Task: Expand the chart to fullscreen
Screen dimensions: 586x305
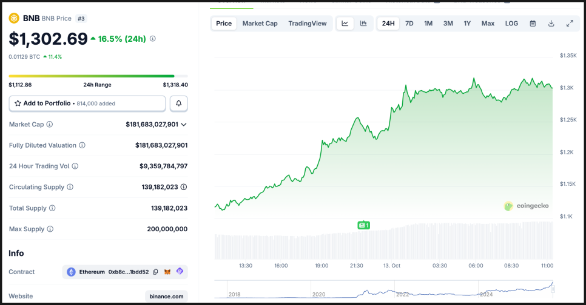Action: click(x=570, y=24)
